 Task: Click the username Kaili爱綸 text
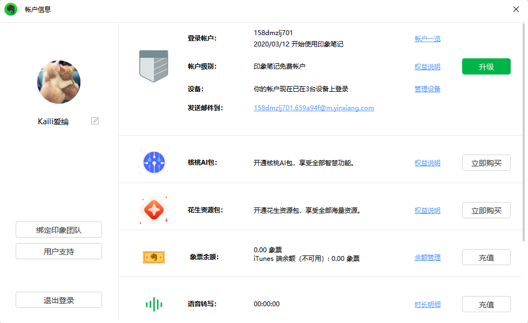pyautogui.click(x=53, y=122)
